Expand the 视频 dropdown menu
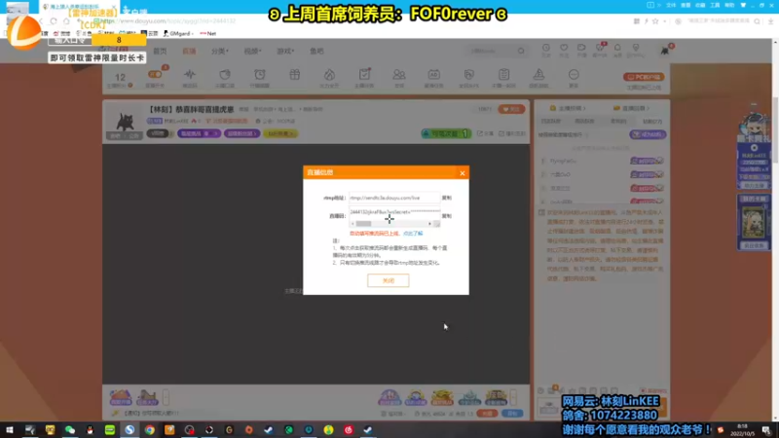This screenshot has height=438, width=779. [252, 52]
